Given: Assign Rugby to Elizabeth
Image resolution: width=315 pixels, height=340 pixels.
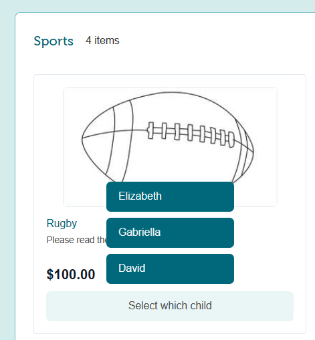Looking at the screenshot, I should click(170, 196).
